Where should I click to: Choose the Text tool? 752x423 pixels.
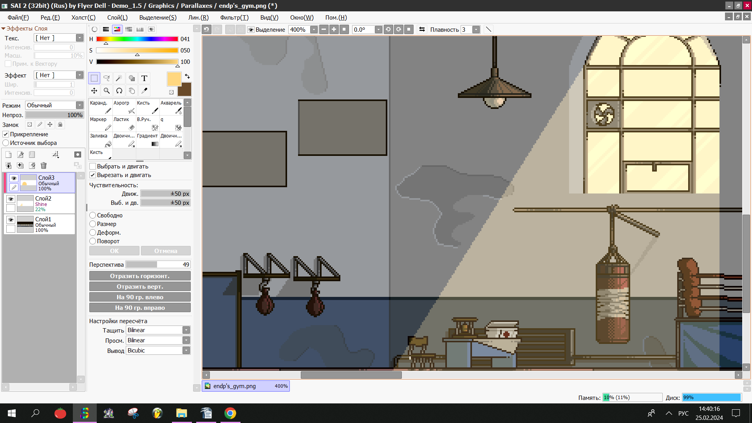point(144,78)
